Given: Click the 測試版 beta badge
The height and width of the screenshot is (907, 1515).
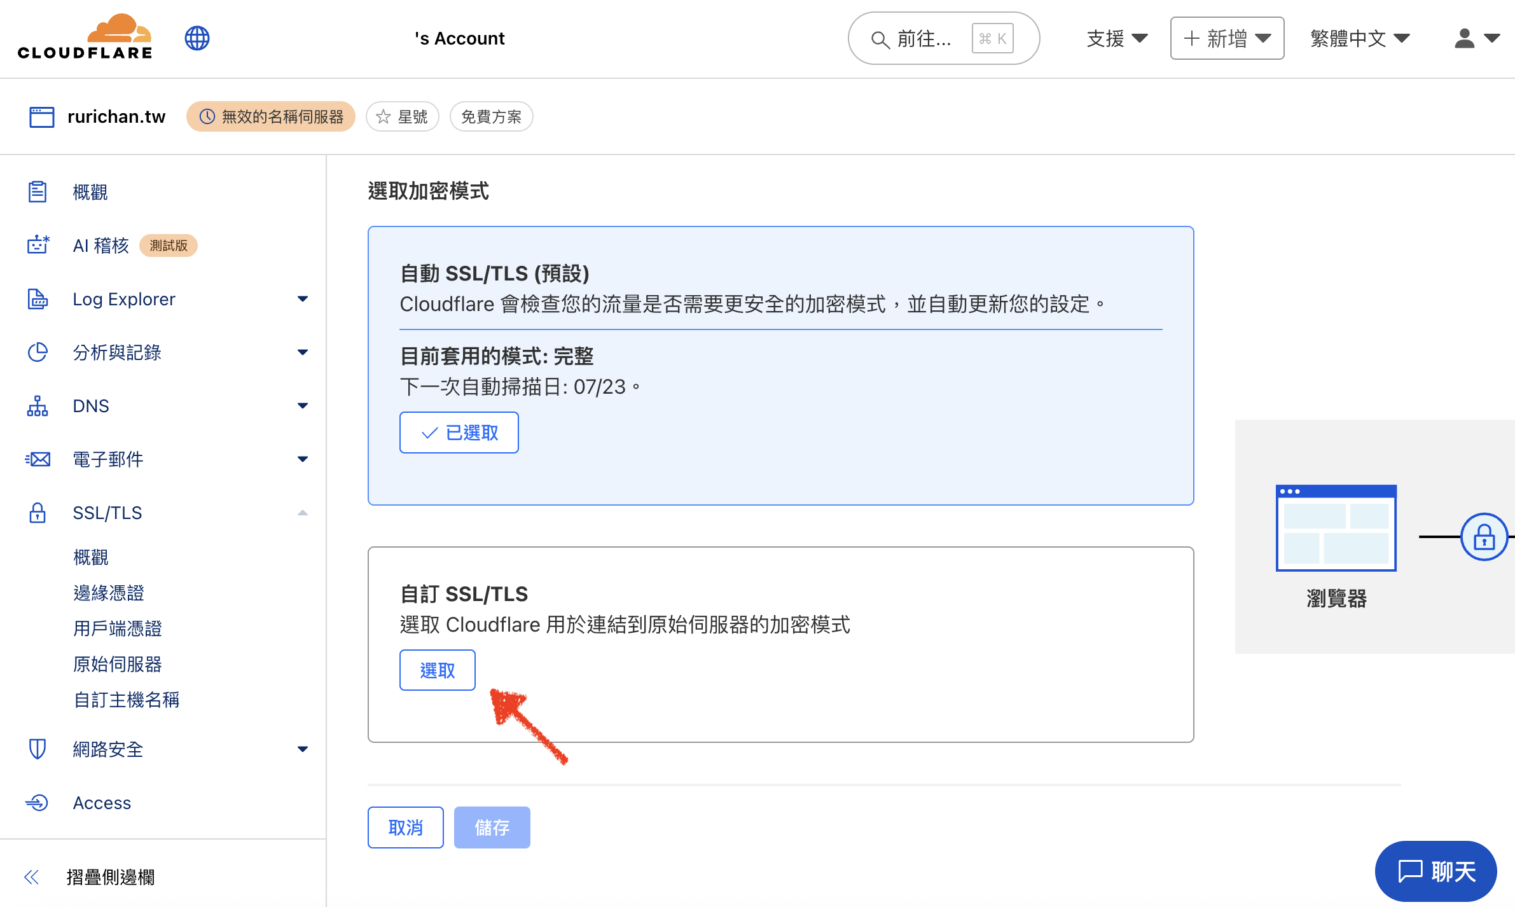Looking at the screenshot, I should tap(169, 246).
